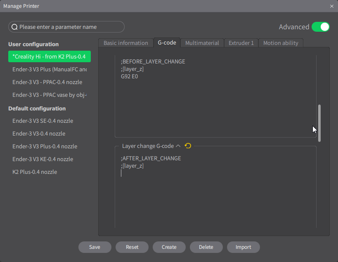This screenshot has height=262, width=338.
Task: Click the Create button
Action: coord(169,247)
